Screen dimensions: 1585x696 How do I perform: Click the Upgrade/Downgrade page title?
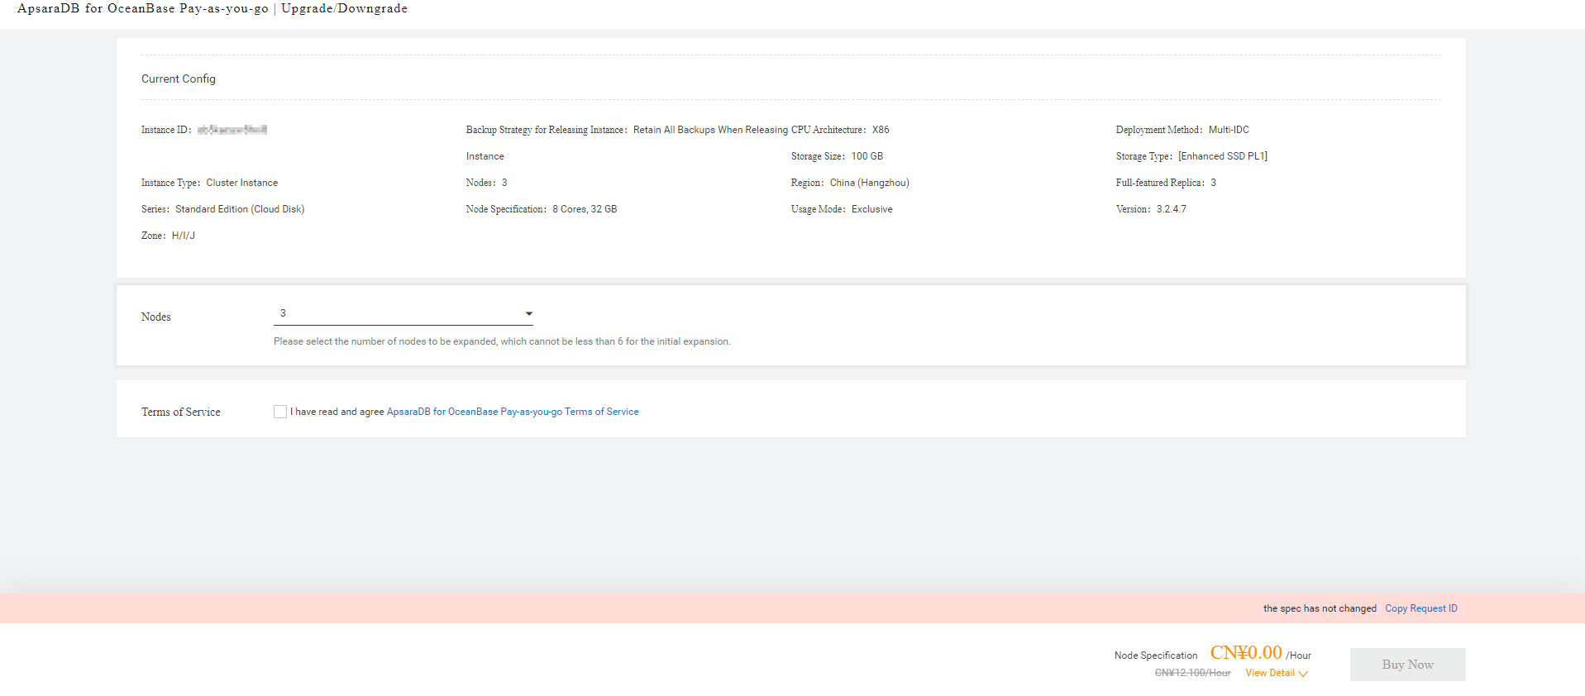tap(344, 8)
